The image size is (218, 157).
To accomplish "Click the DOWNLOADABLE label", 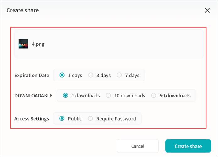I will tap(34, 96).
